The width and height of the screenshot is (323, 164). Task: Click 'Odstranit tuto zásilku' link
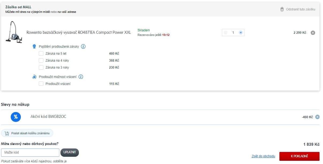301,9
